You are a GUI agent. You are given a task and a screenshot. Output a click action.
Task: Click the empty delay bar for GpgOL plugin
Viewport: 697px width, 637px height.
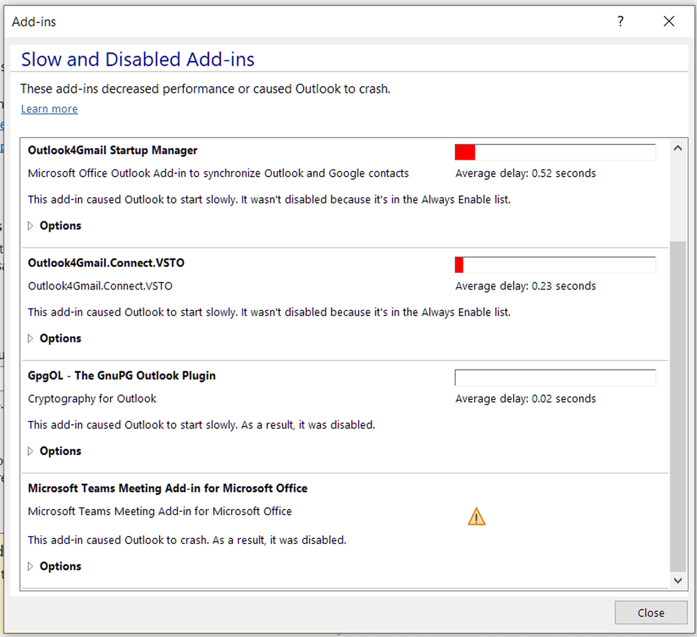[554, 377]
